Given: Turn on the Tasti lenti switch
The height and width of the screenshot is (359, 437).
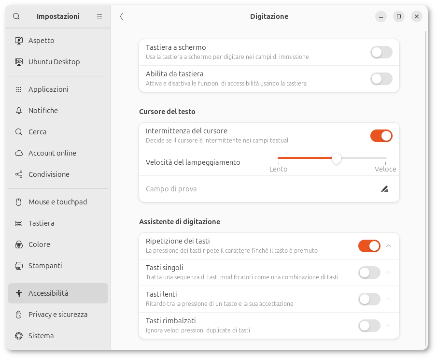Looking at the screenshot, I should (x=369, y=299).
